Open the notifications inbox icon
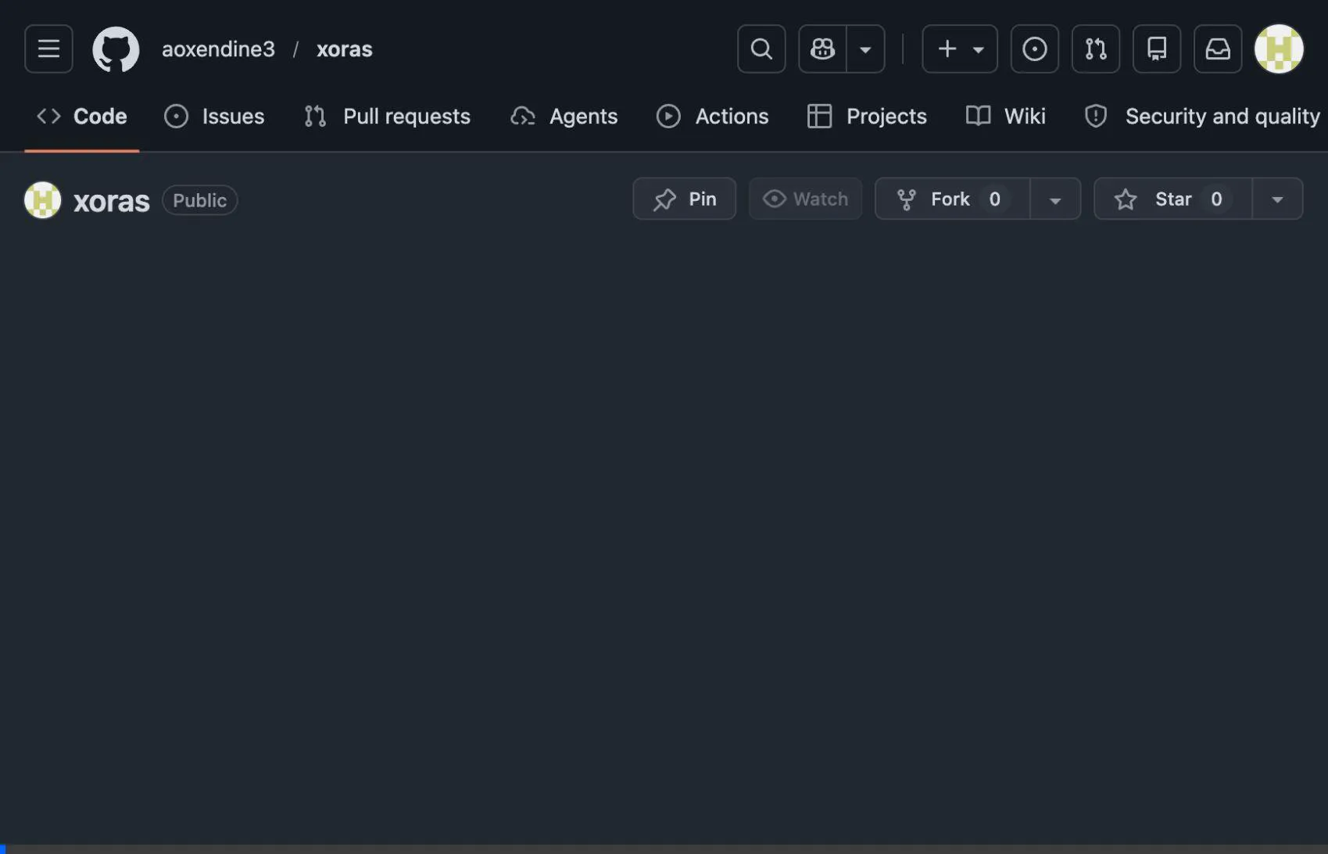The width and height of the screenshot is (1328, 854). click(1218, 48)
